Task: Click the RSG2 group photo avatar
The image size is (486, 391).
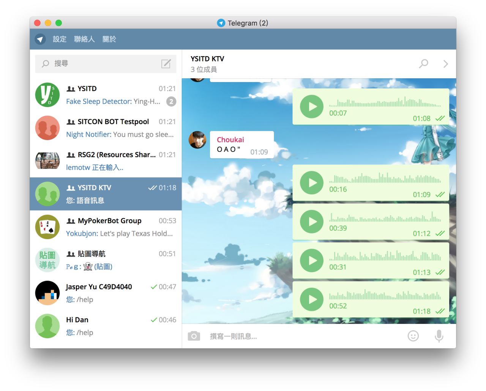Action: (x=47, y=161)
